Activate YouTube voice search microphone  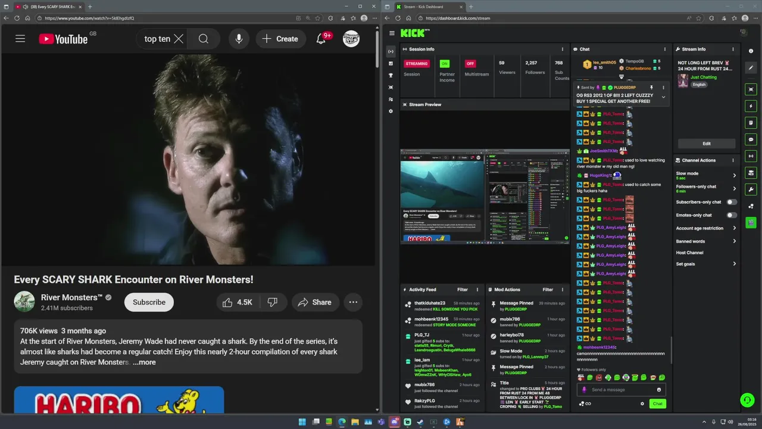[x=239, y=39]
